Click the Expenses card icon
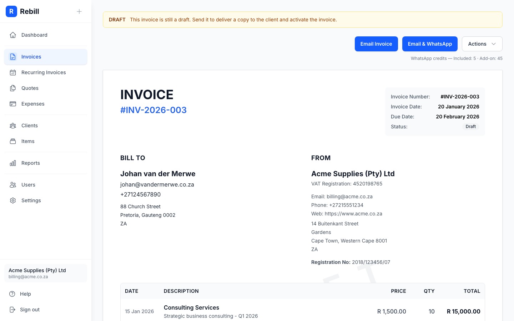Viewport: 514px width, 321px height. click(13, 104)
